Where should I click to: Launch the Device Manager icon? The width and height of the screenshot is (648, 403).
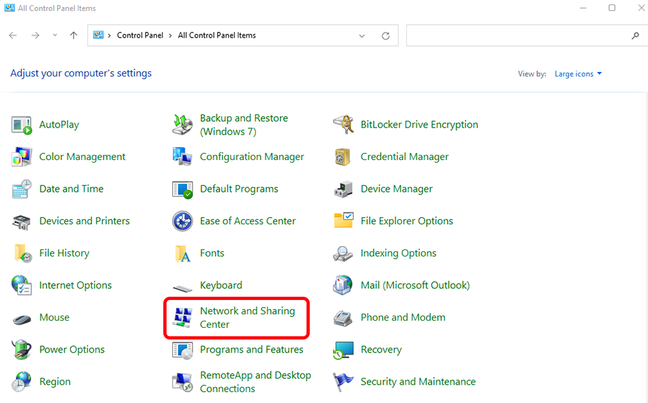click(343, 189)
